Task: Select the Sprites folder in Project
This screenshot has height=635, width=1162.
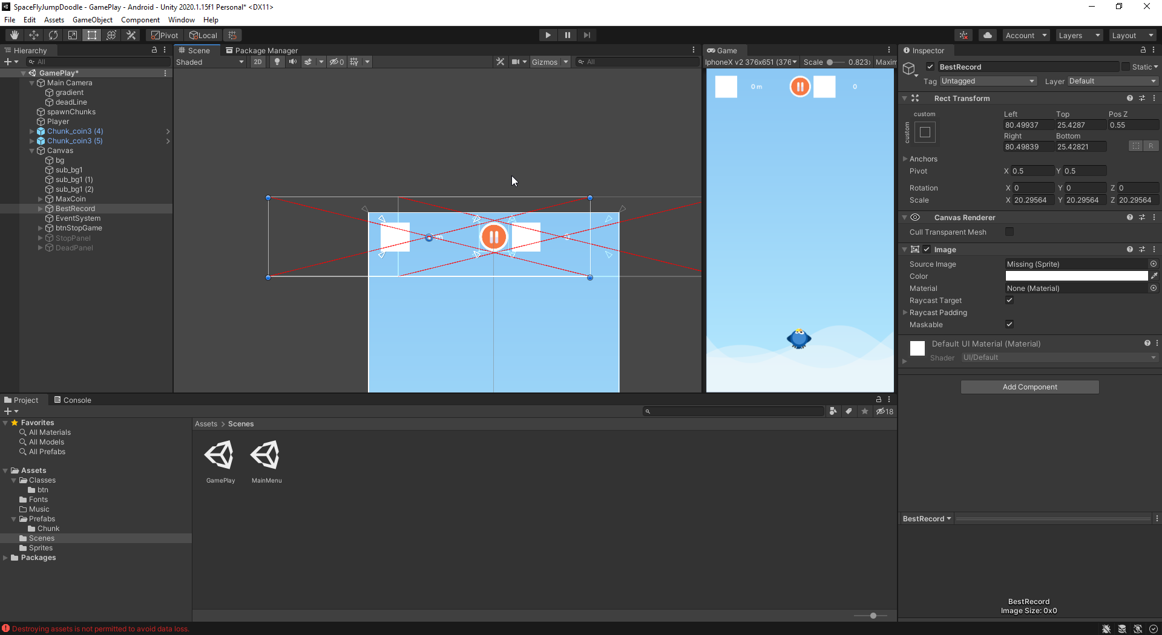Action: 41,548
